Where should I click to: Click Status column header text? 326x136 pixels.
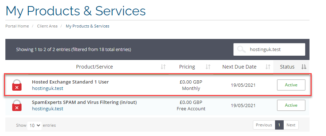click(287, 67)
